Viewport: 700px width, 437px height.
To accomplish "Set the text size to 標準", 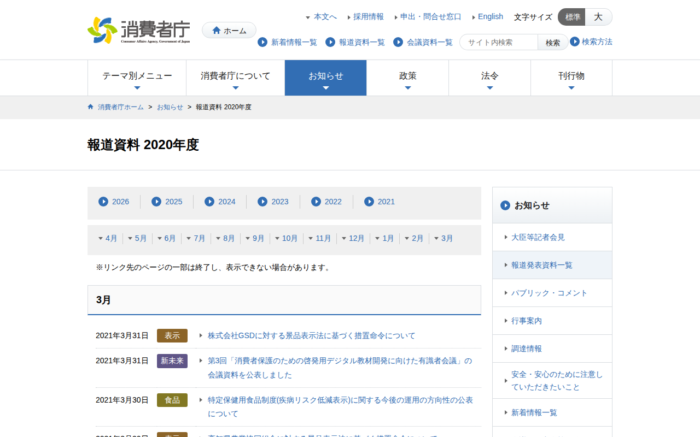I will (x=572, y=17).
